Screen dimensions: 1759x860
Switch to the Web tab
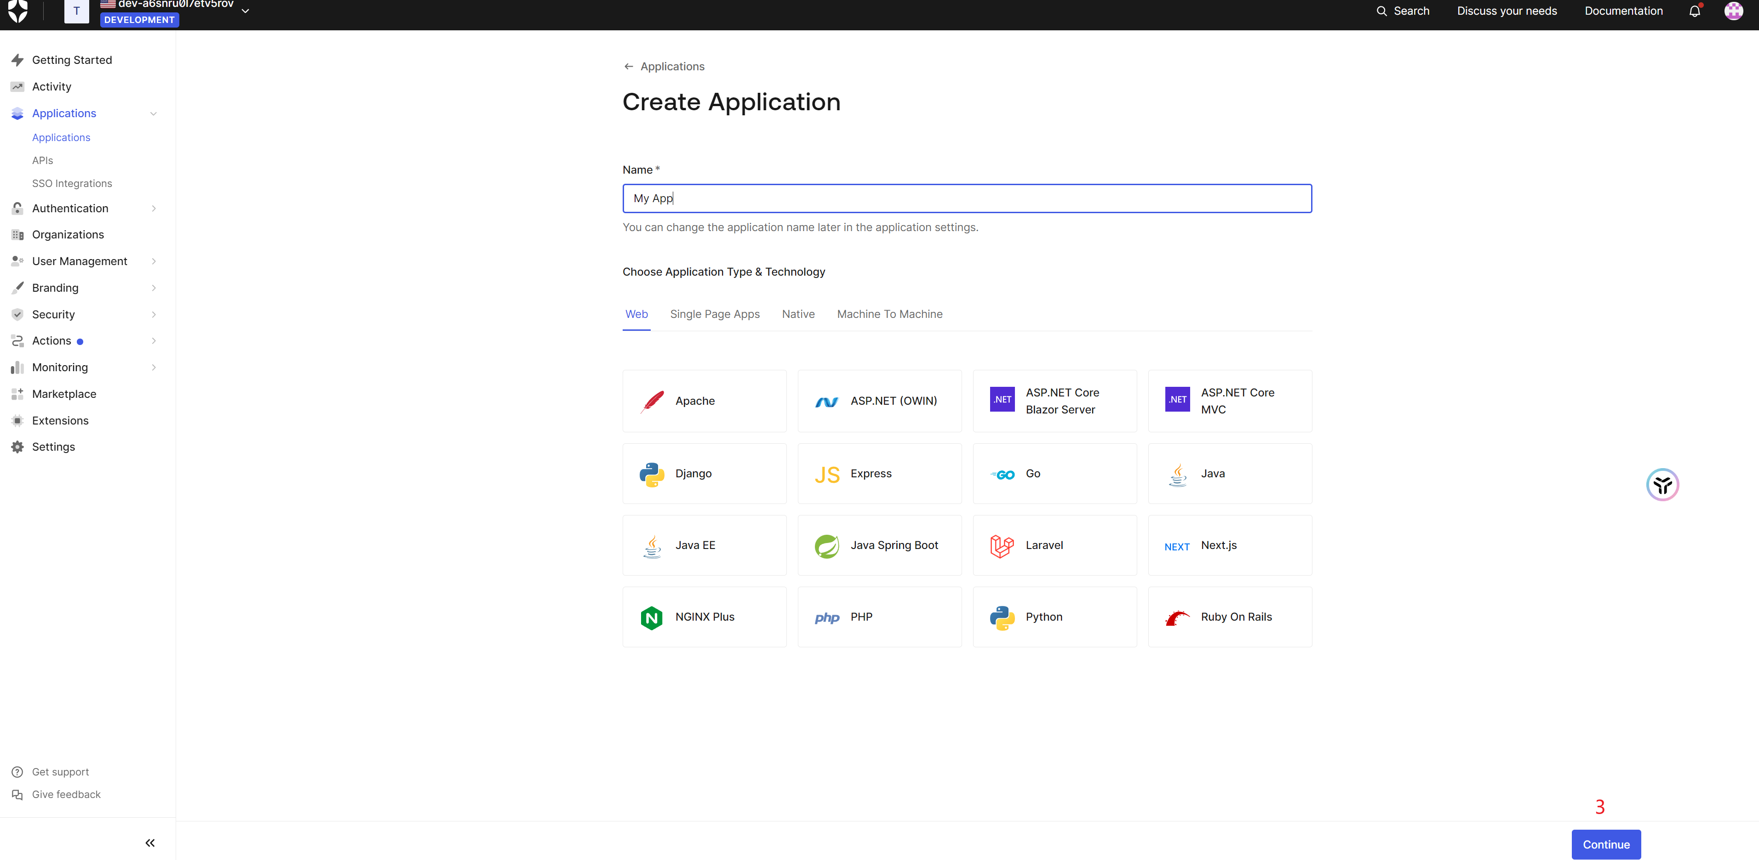pyautogui.click(x=636, y=314)
